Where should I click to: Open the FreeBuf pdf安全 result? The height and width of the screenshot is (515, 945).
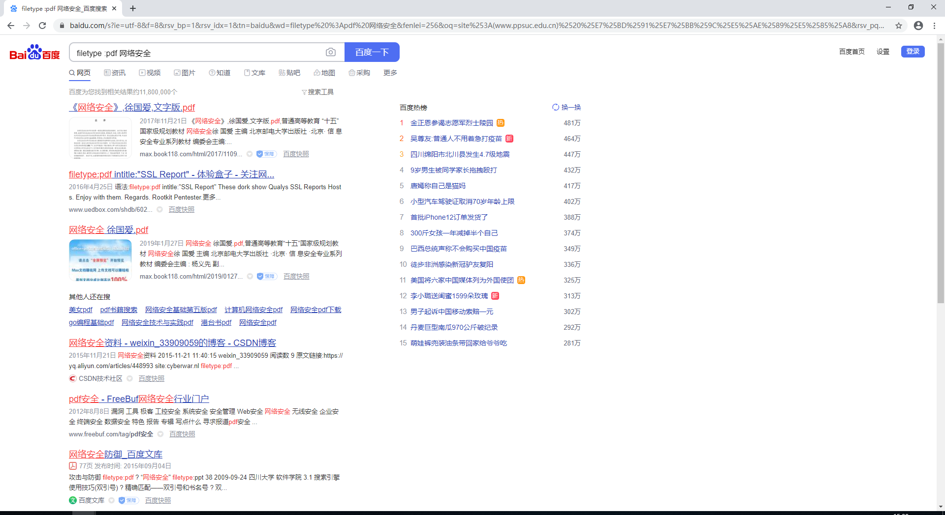(x=139, y=399)
